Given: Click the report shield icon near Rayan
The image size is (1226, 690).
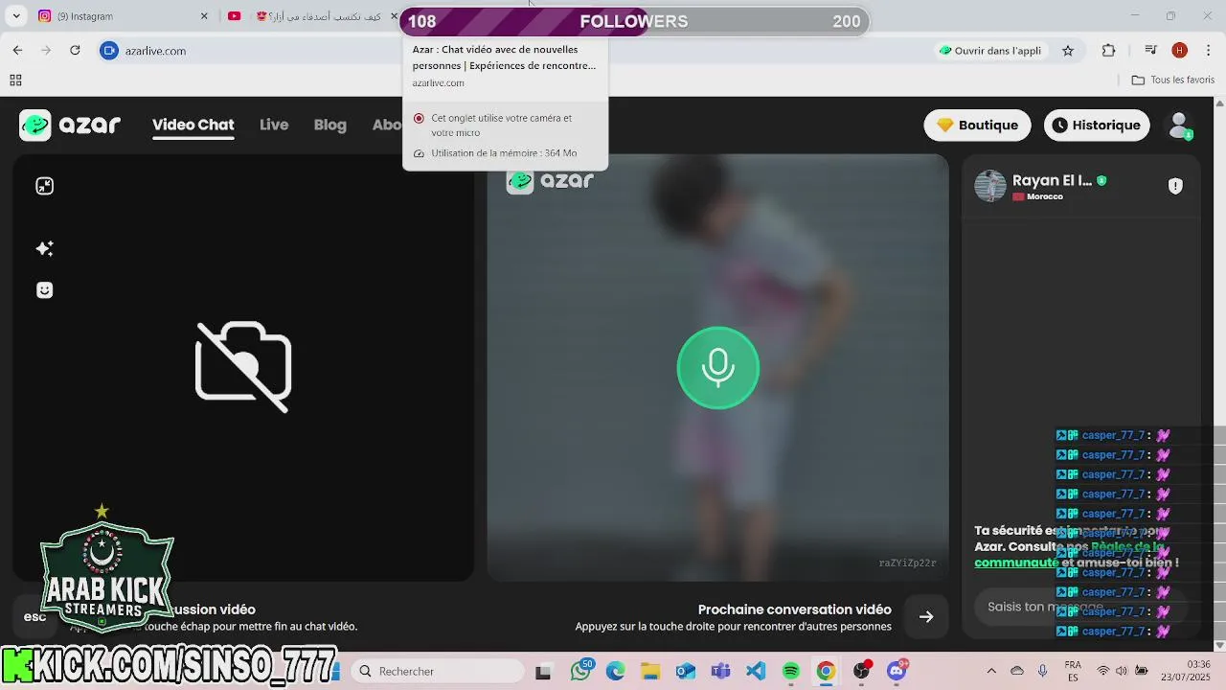Looking at the screenshot, I should [x=1175, y=186].
